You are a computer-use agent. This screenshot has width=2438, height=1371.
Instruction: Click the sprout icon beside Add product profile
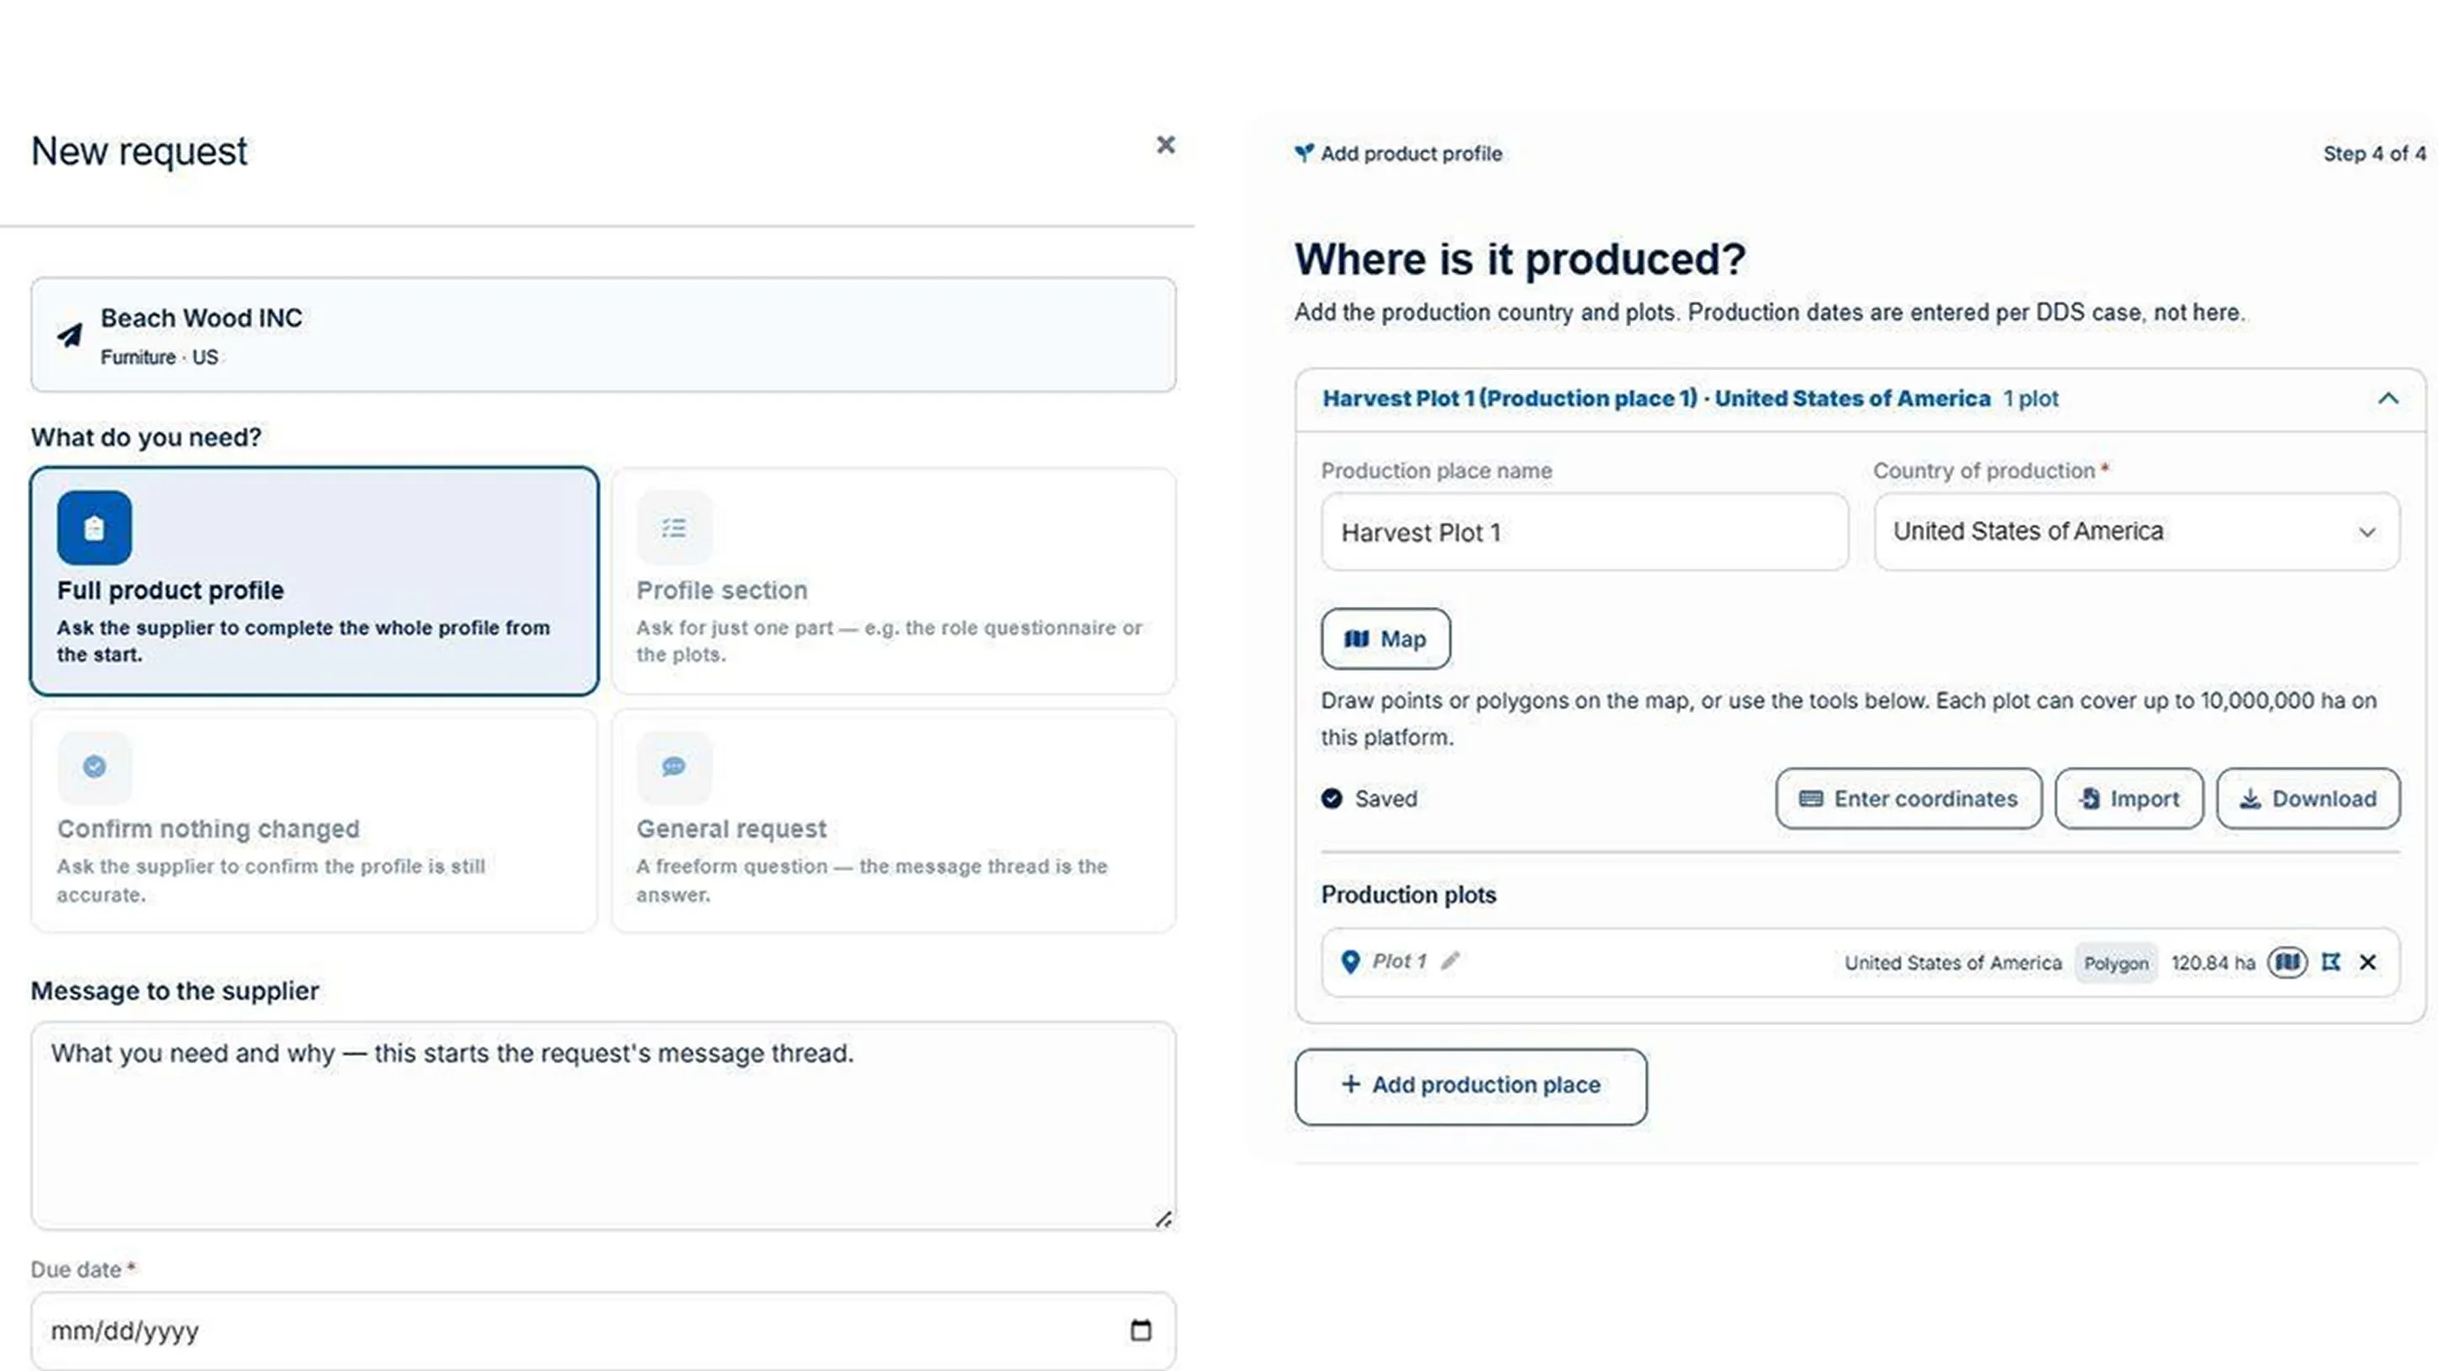1304,152
